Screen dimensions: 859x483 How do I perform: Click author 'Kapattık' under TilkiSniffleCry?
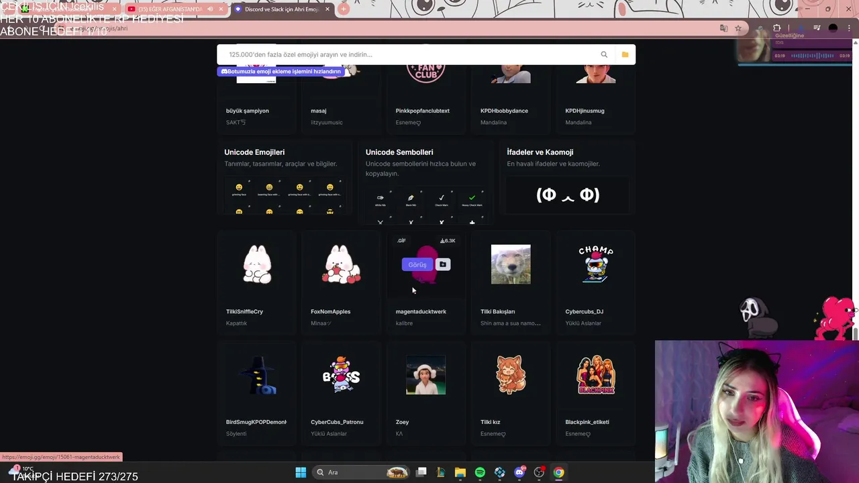coord(236,323)
